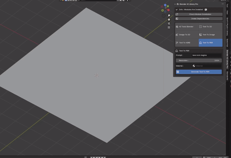The height and width of the screenshot is (158, 231).
Task: Click the Check Module Installation refresh icon
Action: click(177, 14)
